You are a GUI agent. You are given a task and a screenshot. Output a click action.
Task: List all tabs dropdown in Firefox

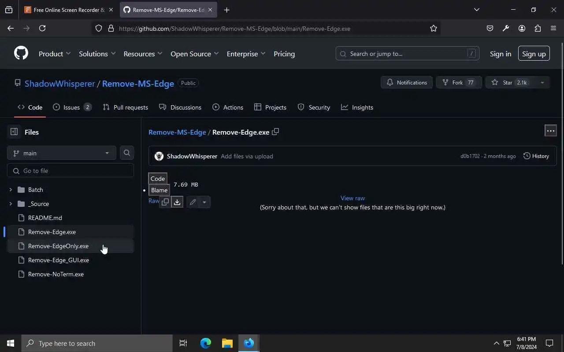pyautogui.click(x=476, y=10)
